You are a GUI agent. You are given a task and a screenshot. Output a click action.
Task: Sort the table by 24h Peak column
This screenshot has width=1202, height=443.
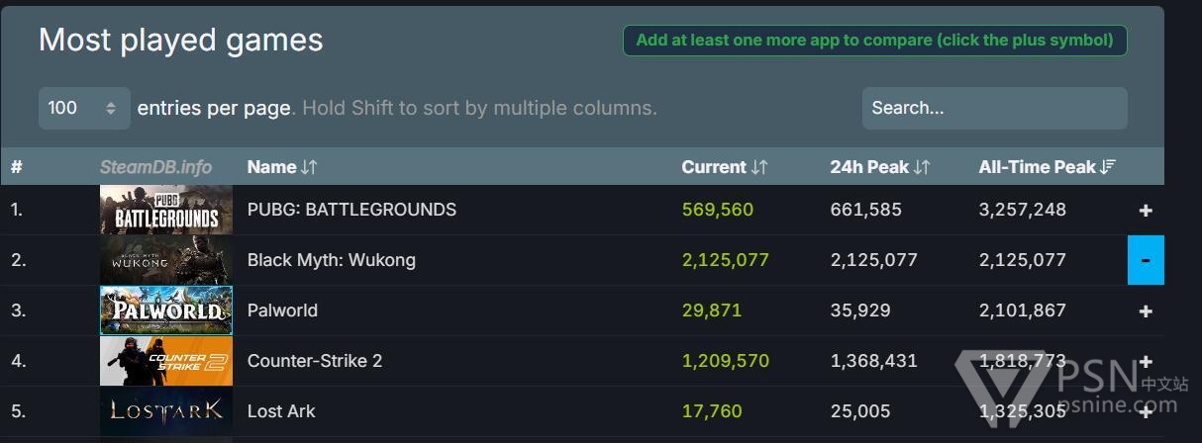(880, 167)
